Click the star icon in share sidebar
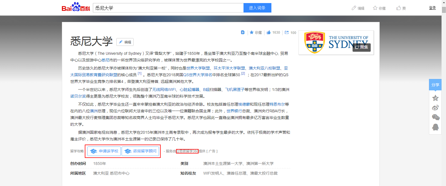Viewport: 446px width, 186px height. [x=435, y=98]
